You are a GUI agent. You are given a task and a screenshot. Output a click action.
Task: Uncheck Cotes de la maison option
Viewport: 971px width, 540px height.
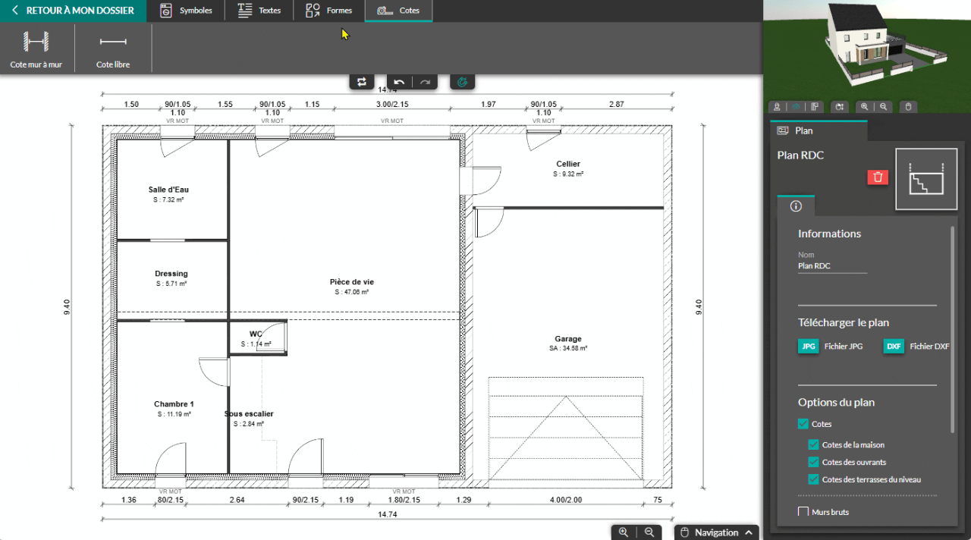814,445
